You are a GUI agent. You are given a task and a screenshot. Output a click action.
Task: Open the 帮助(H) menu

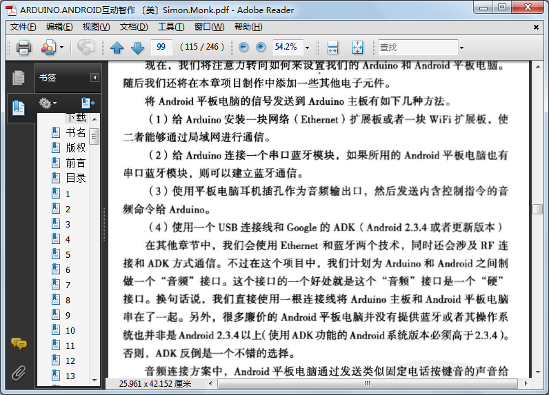click(x=248, y=27)
